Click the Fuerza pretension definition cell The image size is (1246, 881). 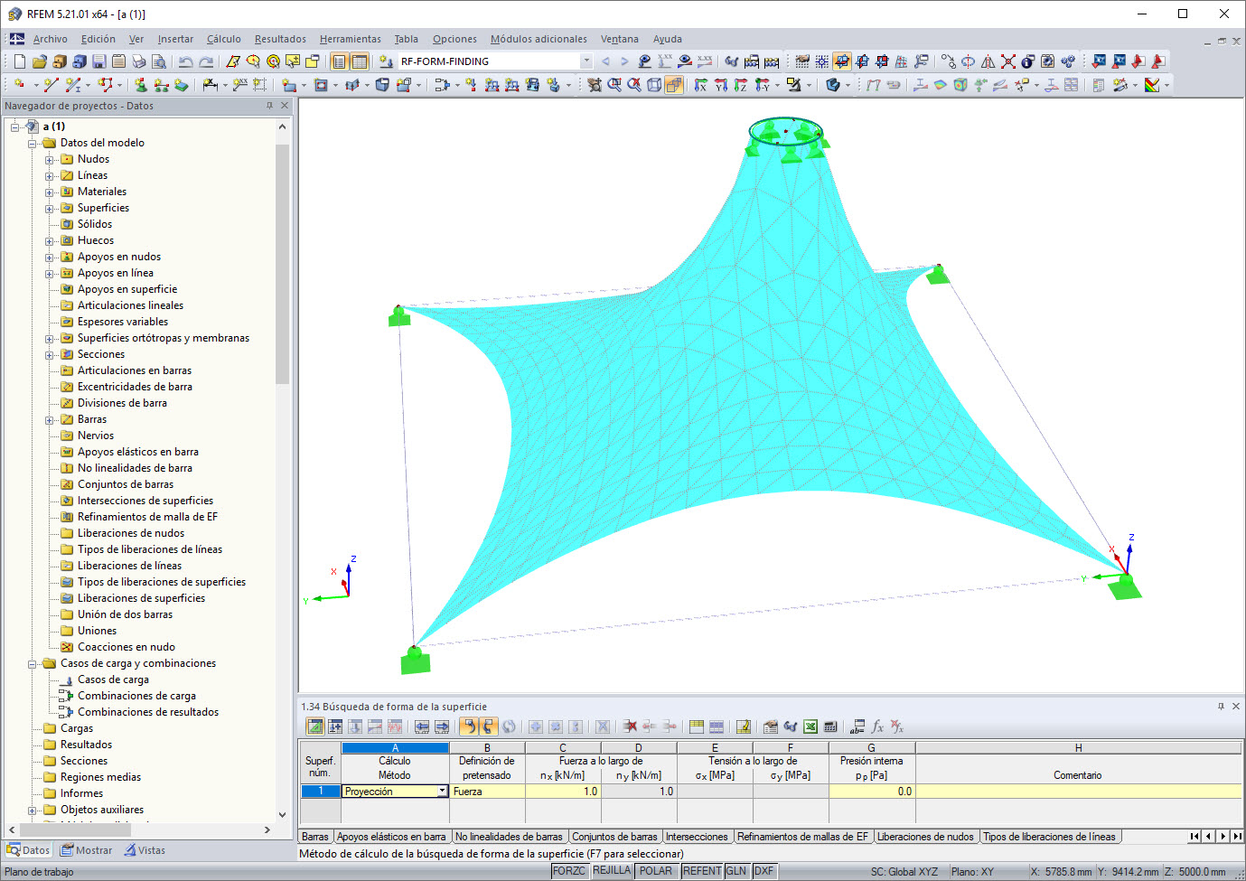[487, 792]
